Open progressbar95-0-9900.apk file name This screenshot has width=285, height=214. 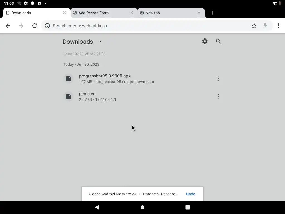coord(105,76)
